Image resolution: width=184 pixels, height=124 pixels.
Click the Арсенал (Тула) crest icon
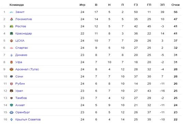click(11, 69)
